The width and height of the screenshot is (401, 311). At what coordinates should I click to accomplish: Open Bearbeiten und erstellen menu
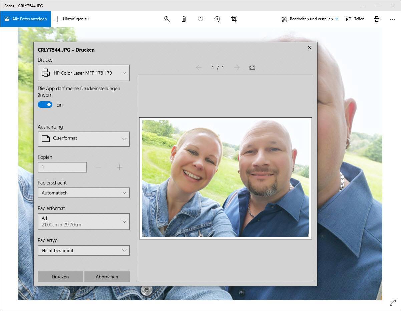[x=310, y=19]
